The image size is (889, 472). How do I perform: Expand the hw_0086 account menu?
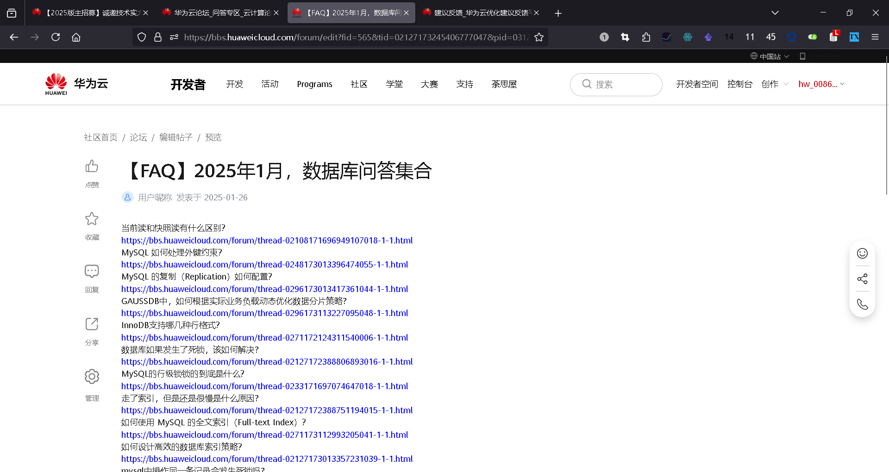(821, 84)
